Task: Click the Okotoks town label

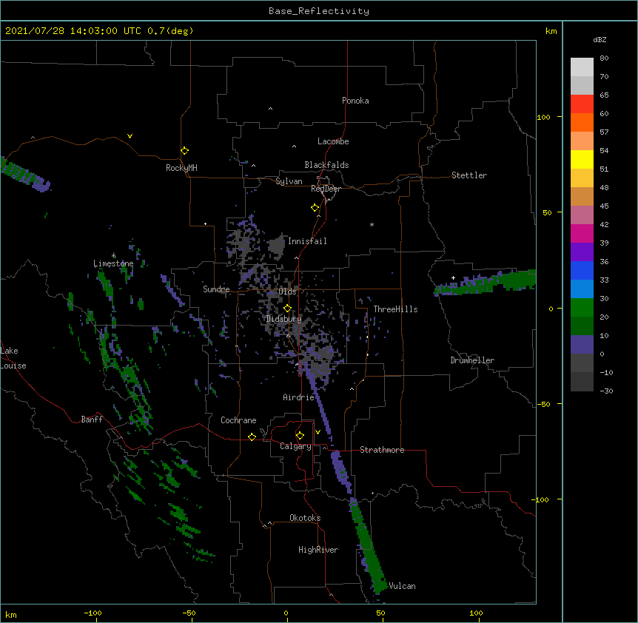Action: [305, 518]
